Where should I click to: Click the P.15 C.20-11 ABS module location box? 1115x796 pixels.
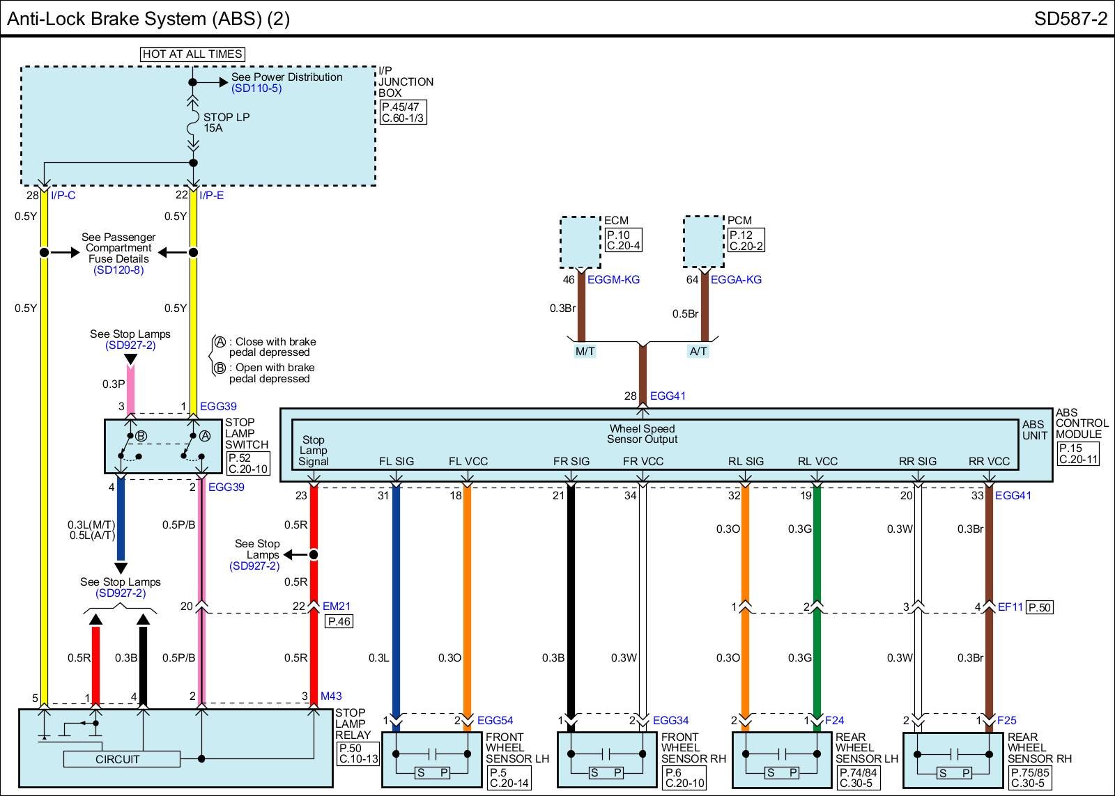pos(1078,453)
